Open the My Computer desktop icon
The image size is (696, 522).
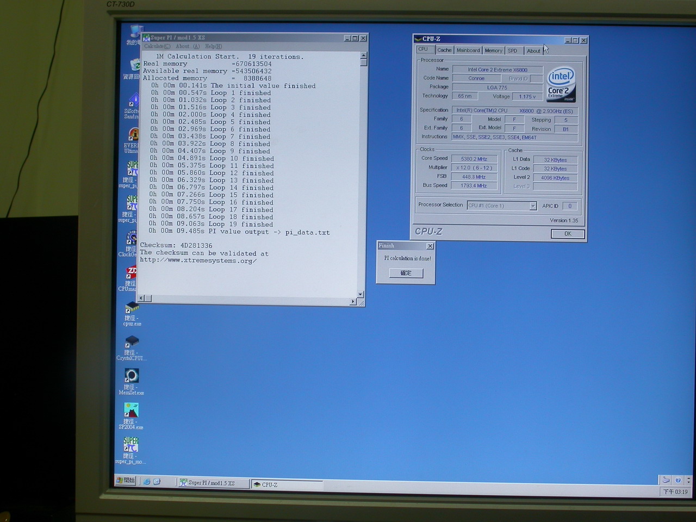tap(134, 35)
